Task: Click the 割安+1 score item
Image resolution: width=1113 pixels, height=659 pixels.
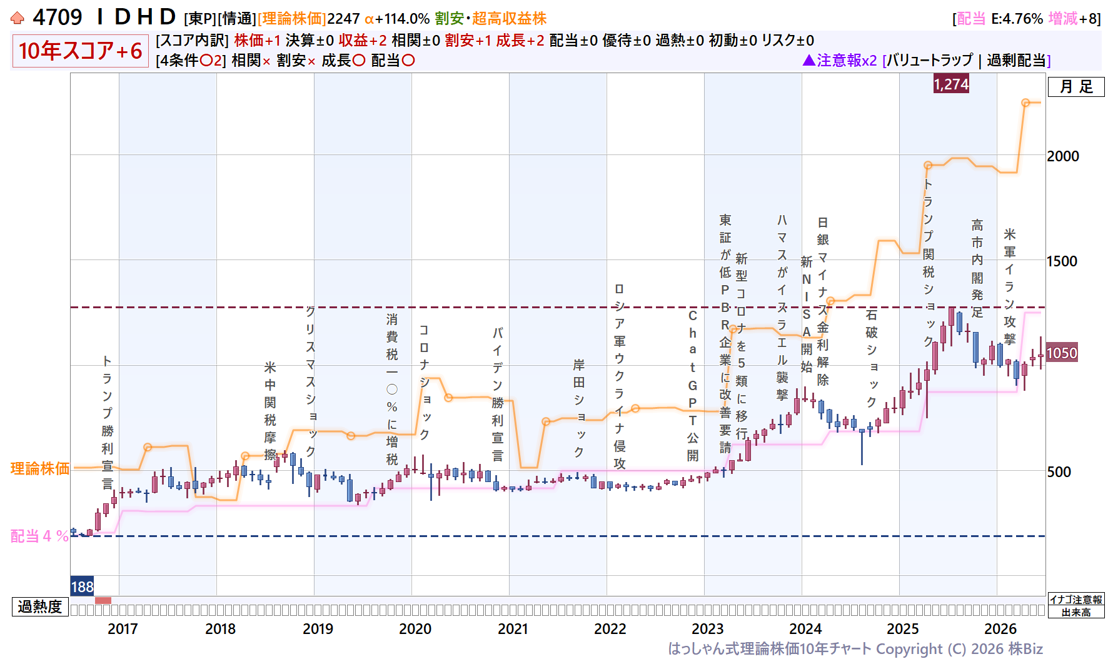Action: 468,40
